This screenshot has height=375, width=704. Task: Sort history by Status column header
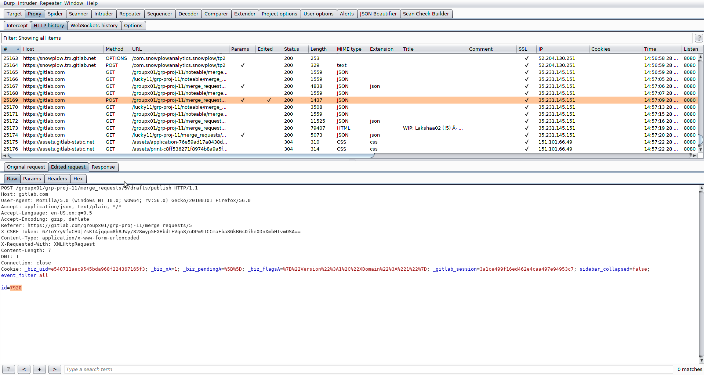(x=291, y=49)
